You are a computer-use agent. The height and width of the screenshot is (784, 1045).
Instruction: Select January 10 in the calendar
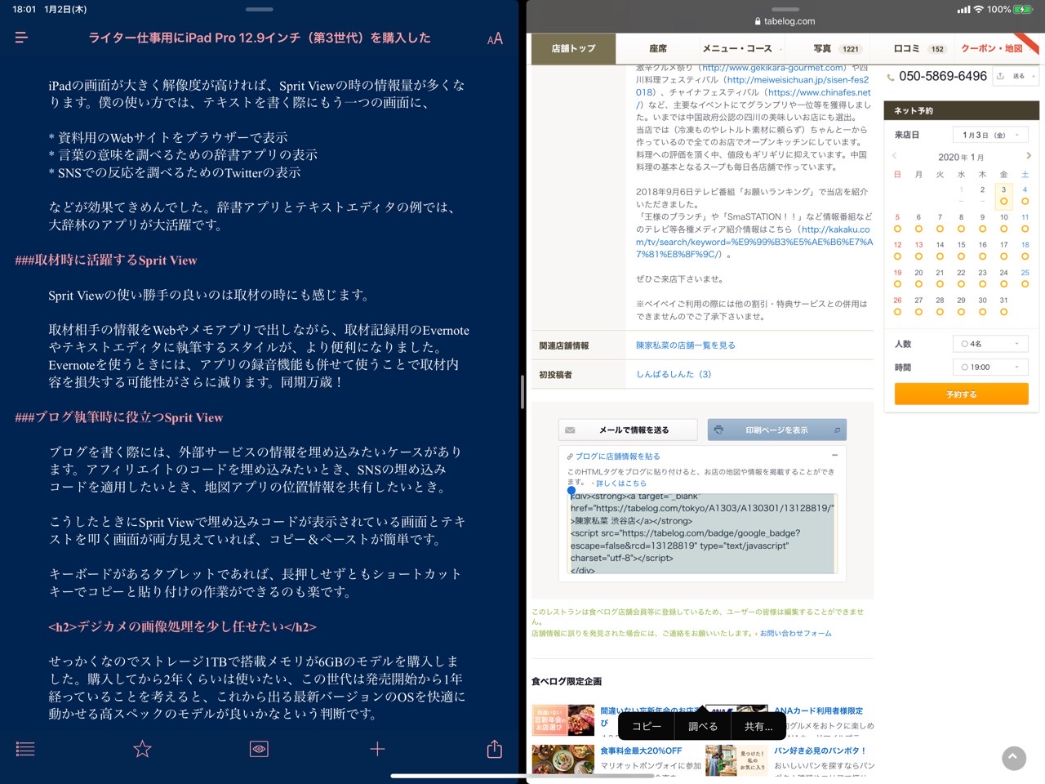(1003, 223)
